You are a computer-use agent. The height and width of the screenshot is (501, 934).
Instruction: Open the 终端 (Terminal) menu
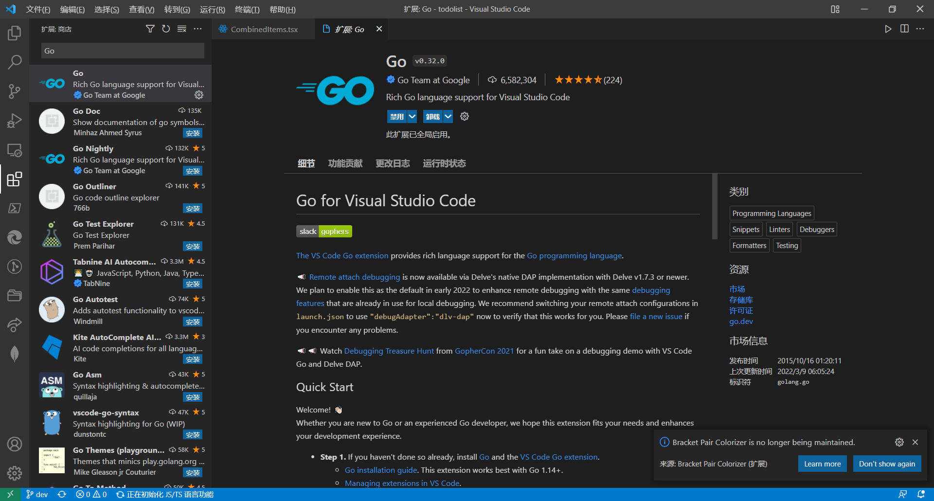(x=247, y=9)
